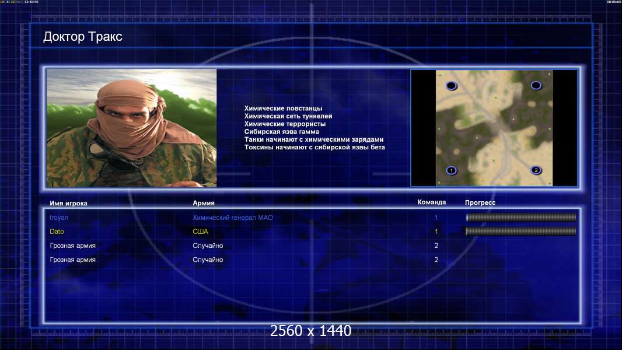
Task: Click 'Танки начинают с химическими зарядами' text
Action: click(x=314, y=139)
